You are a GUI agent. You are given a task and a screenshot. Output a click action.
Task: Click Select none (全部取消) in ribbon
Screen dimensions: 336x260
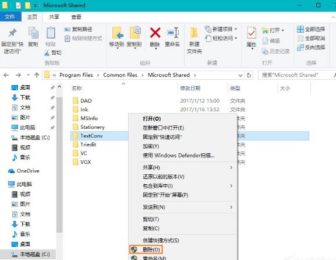311,38
